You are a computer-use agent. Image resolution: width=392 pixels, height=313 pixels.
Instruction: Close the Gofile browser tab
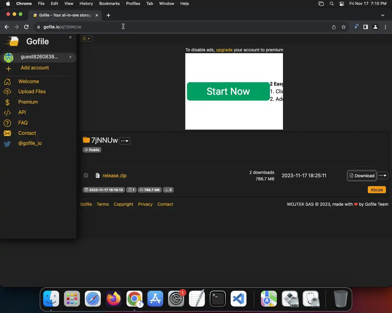tap(97, 15)
